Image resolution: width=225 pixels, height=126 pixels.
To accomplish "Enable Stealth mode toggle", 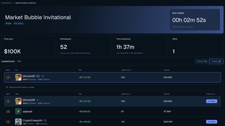I will click(202, 61).
